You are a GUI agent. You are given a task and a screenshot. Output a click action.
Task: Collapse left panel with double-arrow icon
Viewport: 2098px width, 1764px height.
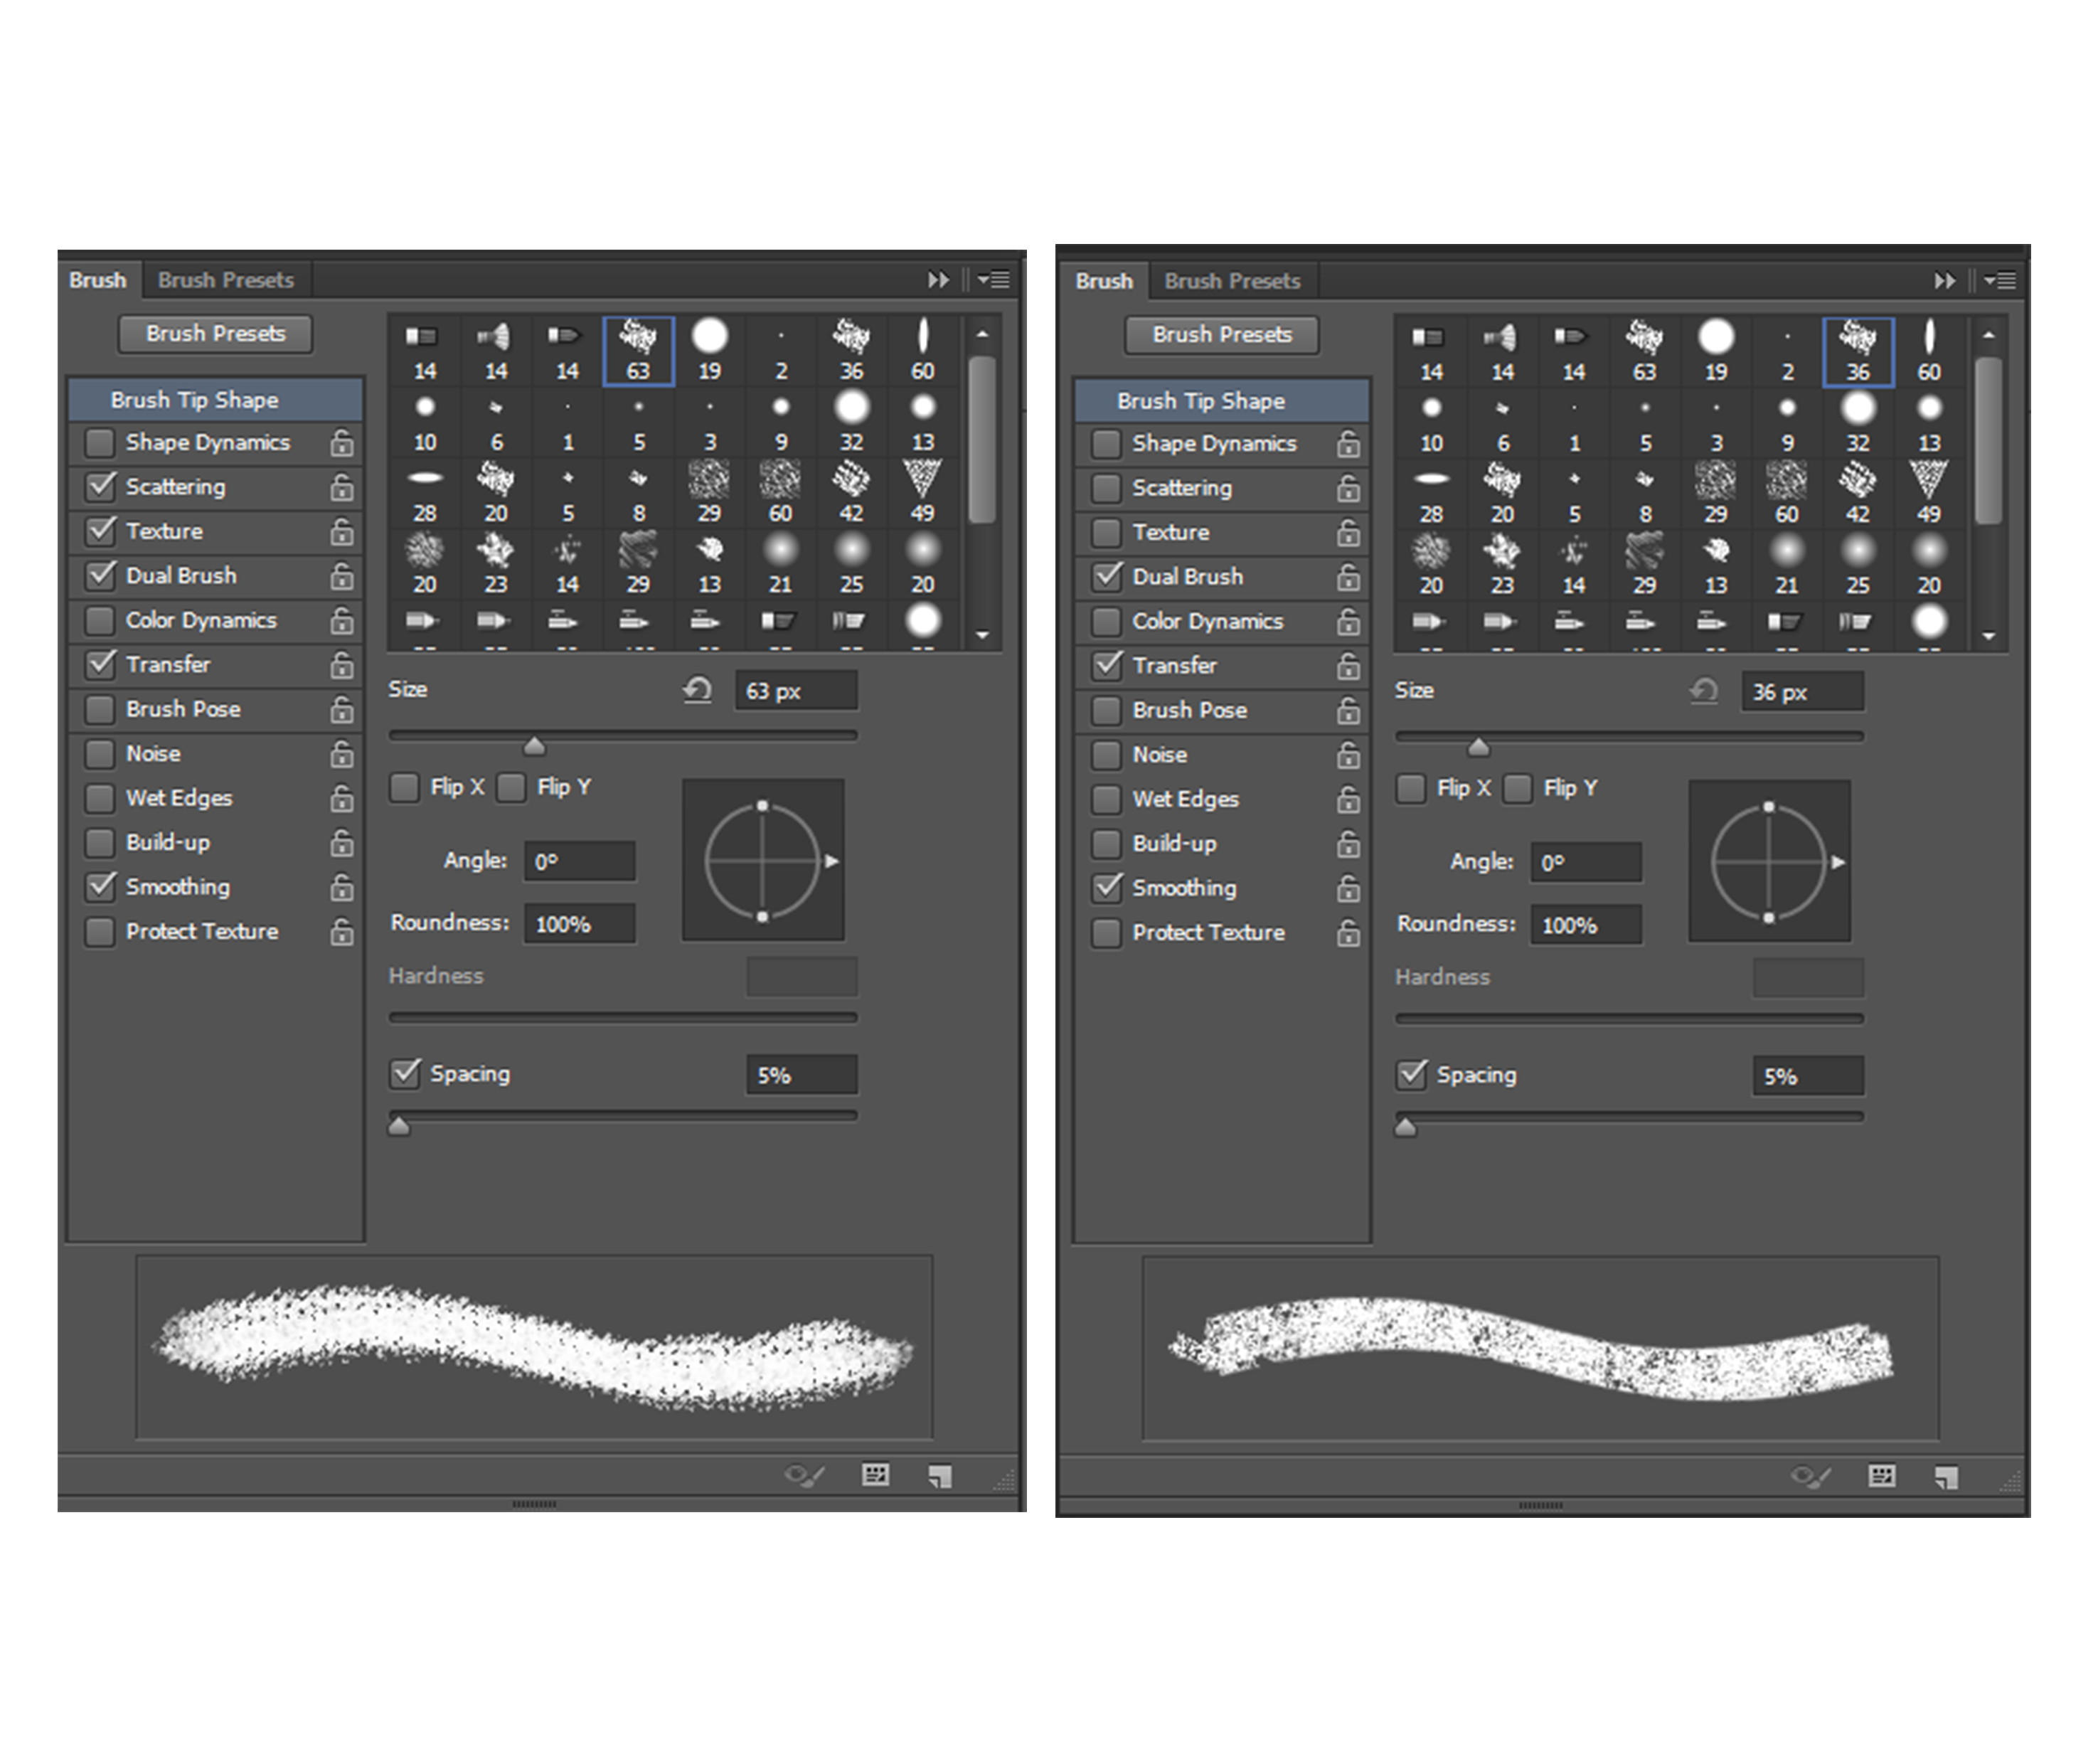pos(937,280)
